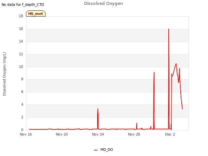Click the Dissolved Oxygen (mg/L) axis label
The image size is (208, 156).
(x=4, y=74)
